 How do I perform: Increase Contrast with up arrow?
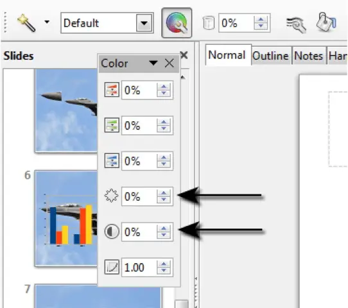[164, 228]
